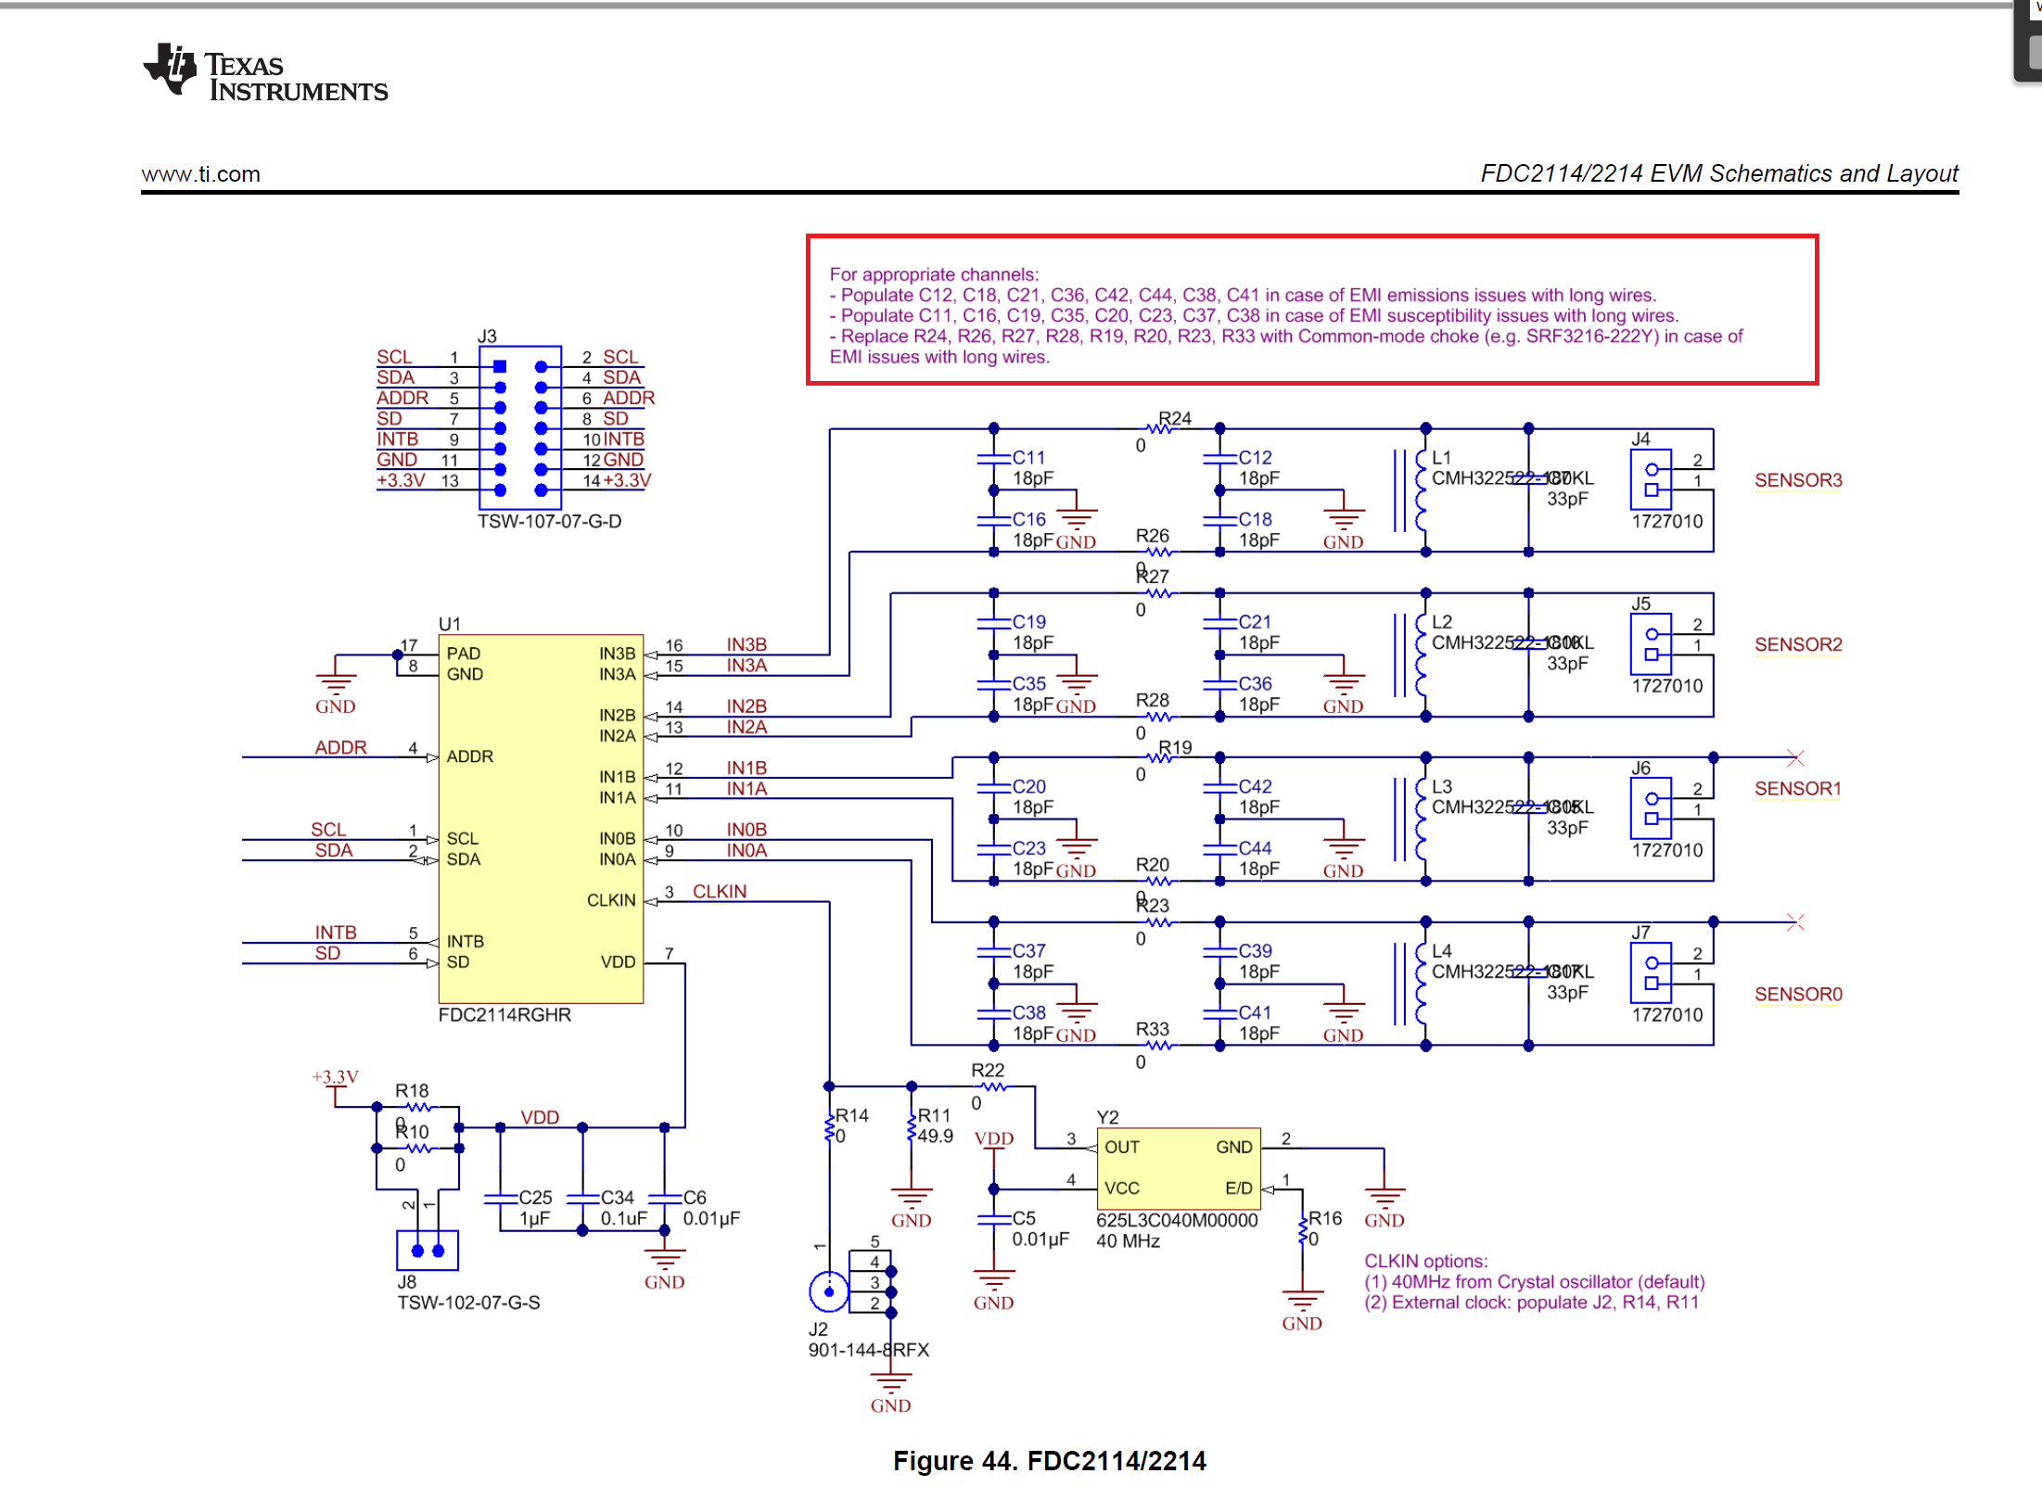This screenshot has height=1499, width=2042.
Task: Select part number text 'FDC2114RGHR'
Action: [x=504, y=1015]
